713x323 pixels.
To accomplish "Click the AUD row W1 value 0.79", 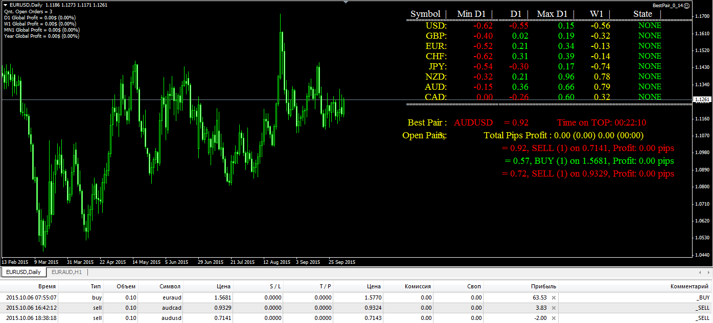I will [x=600, y=87].
